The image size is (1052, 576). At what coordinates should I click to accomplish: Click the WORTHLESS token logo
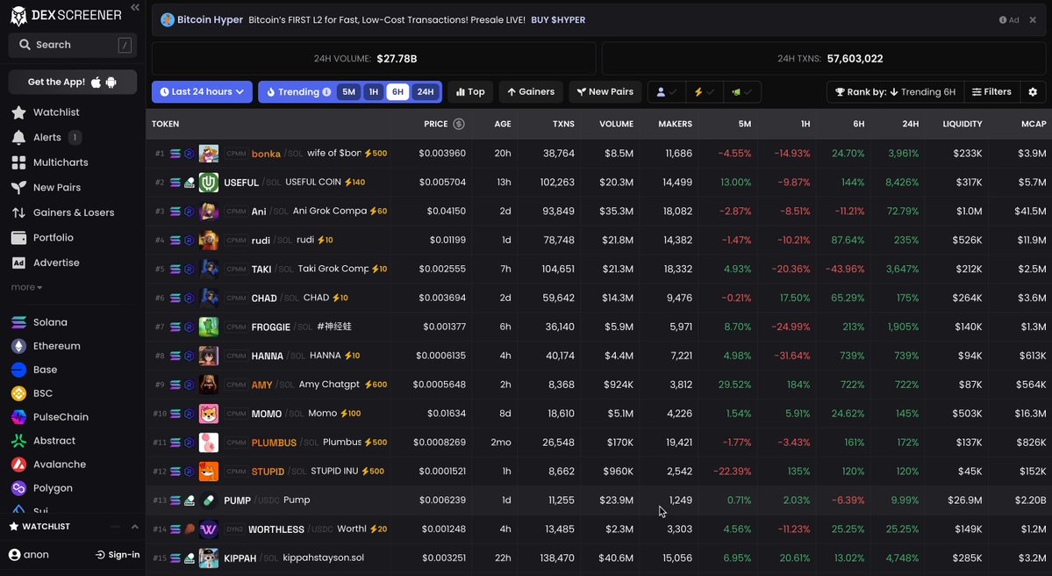209,529
